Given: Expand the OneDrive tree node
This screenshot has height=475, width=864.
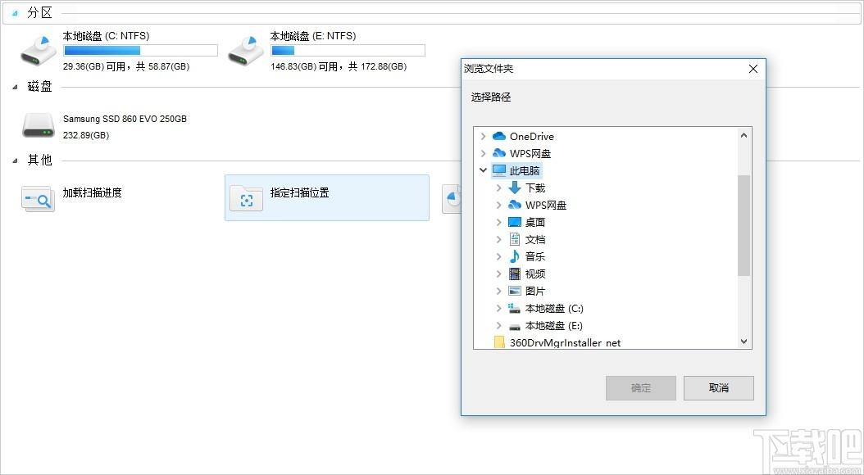Looking at the screenshot, I should pyautogui.click(x=484, y=136).
